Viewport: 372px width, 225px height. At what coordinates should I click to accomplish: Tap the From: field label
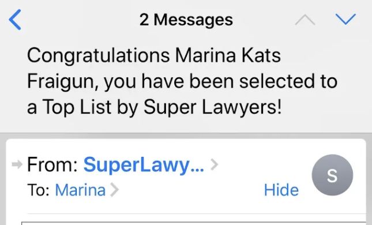point(52,164)
